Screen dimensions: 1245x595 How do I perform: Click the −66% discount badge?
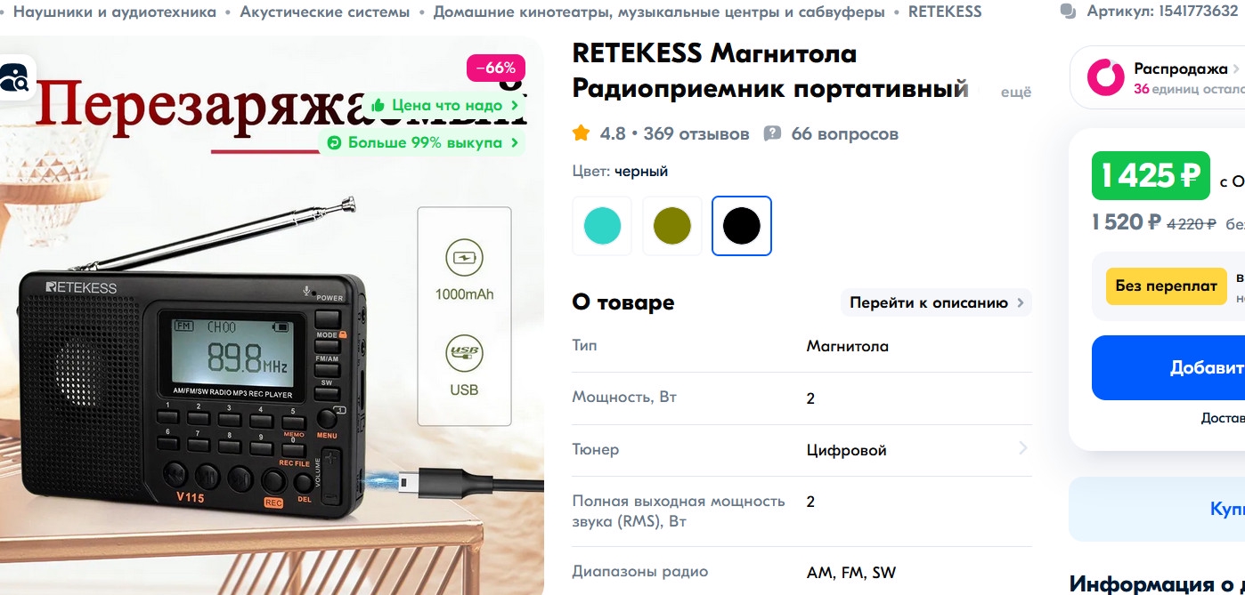click(x=496, y=68)
